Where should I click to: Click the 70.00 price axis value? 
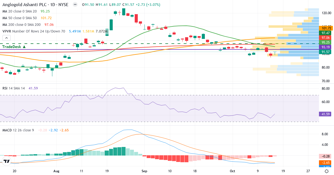point(326,81)
